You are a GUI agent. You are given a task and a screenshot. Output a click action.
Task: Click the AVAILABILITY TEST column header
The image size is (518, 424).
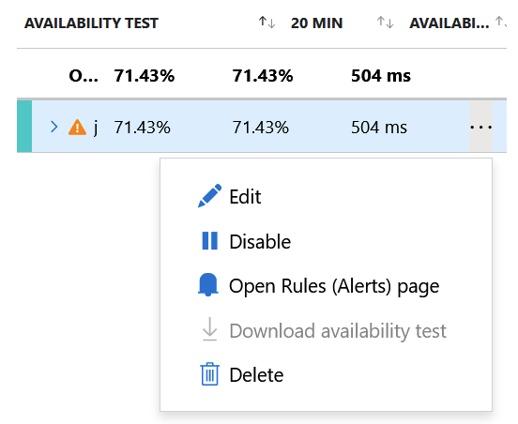click(92, 23)
